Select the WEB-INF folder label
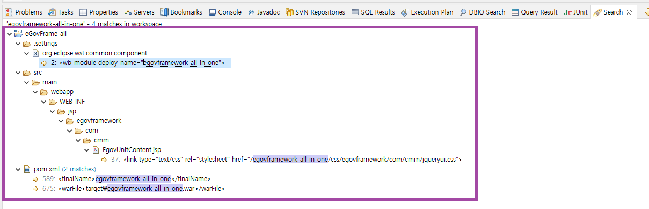 point(72,102)
